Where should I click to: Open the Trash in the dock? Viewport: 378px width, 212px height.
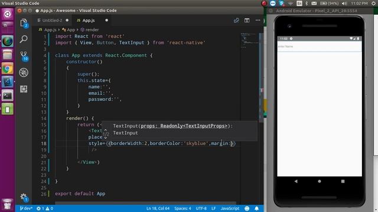[8, 204]
